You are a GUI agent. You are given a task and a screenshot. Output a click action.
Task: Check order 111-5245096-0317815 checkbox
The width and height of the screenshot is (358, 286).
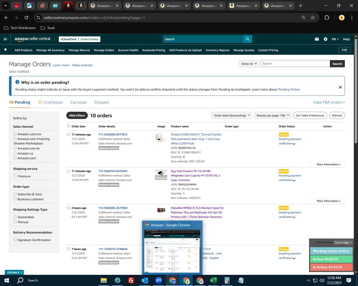point(68,134)
